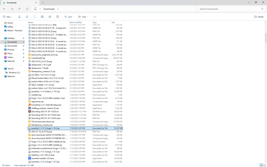Select kamurocho_judgment_am5.zip file
Screen dimensions: 267x167
[75, 55]
